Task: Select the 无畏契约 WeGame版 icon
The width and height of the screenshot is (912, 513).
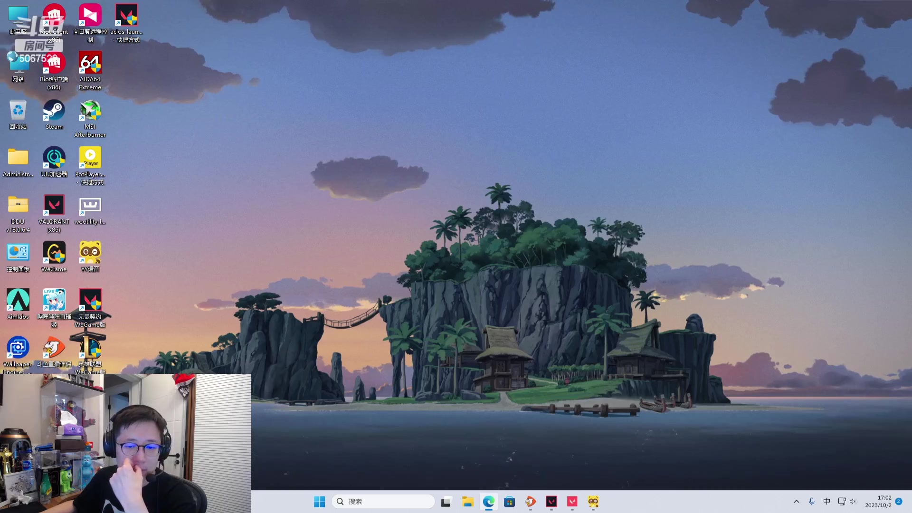Action: 90,308
